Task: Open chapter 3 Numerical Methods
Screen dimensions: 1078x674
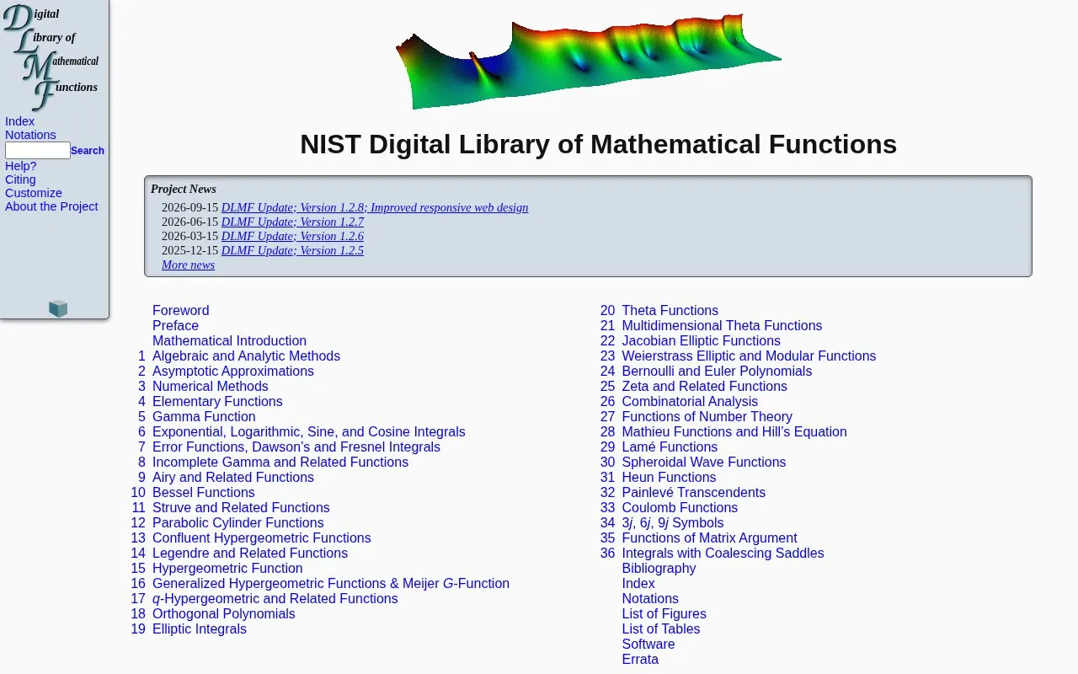Action: (210, 386)
